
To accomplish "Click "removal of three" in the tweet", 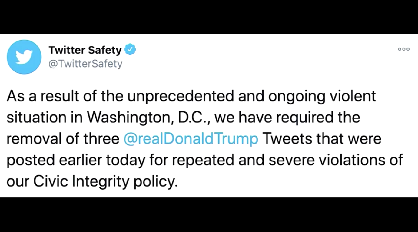I will tap(63, 139).
